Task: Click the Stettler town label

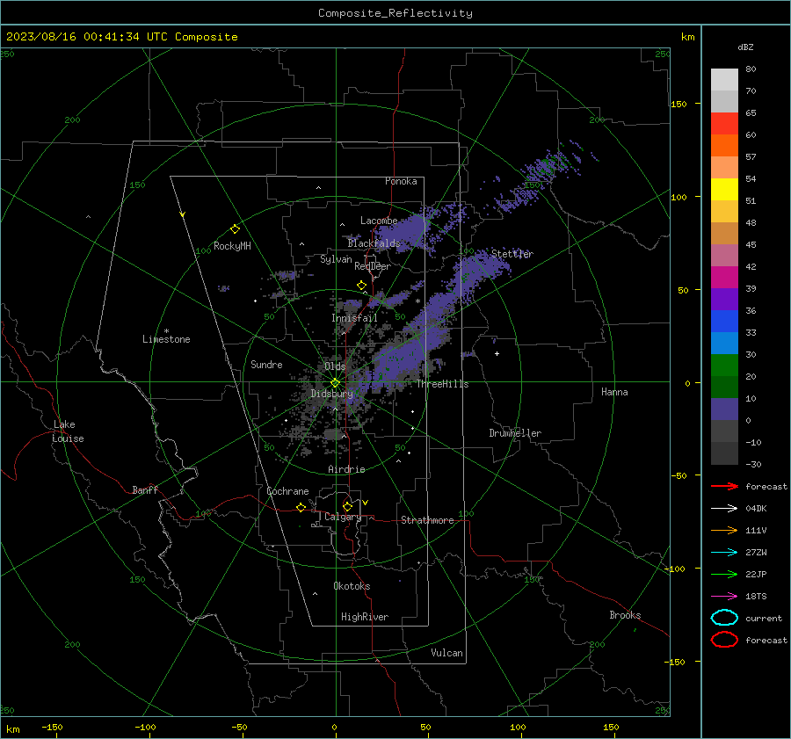Action: 512,254
